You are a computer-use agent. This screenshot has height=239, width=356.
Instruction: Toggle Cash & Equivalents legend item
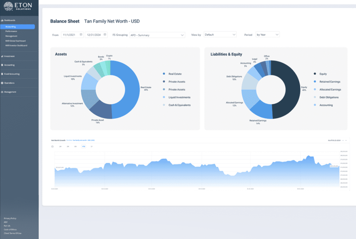[179, 105]
